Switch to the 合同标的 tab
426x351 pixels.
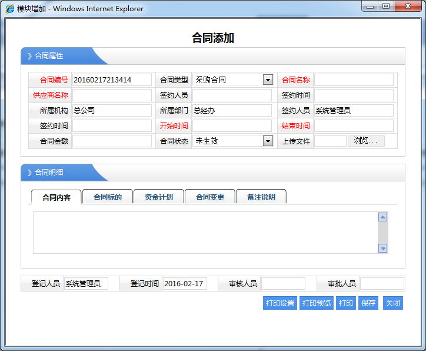(108, 197)
